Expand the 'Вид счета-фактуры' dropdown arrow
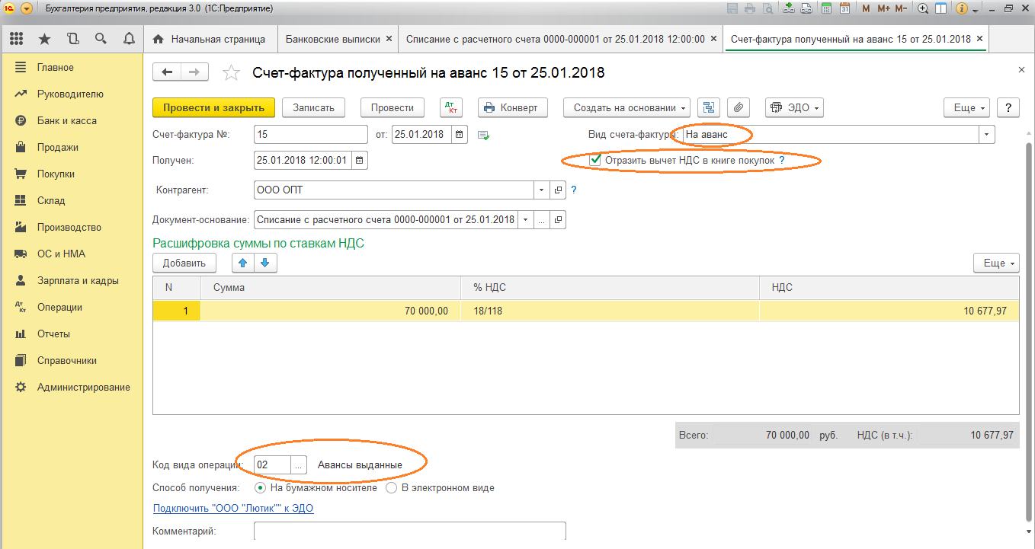The height and width of the screenshot is (549, 1035). 987,135
